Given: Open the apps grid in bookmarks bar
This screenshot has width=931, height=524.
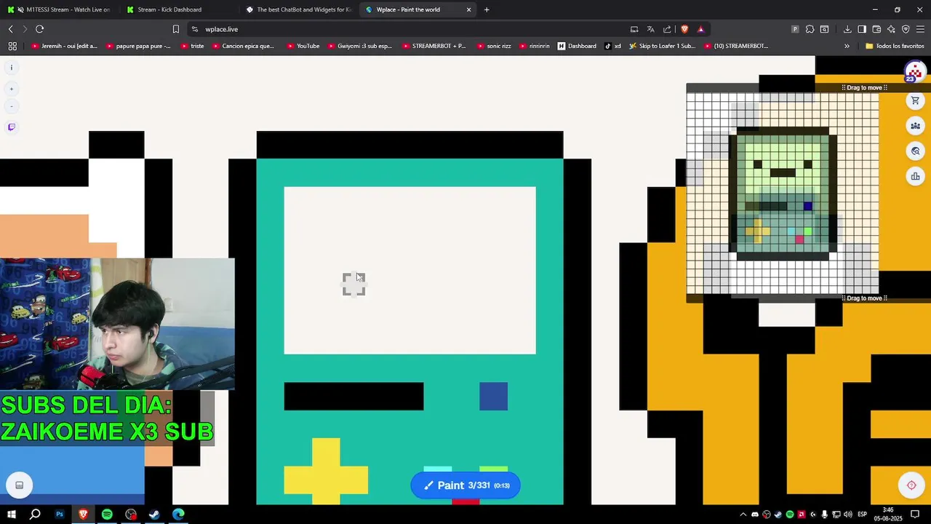Looking at the screenshot, I should tap(12, 46).
